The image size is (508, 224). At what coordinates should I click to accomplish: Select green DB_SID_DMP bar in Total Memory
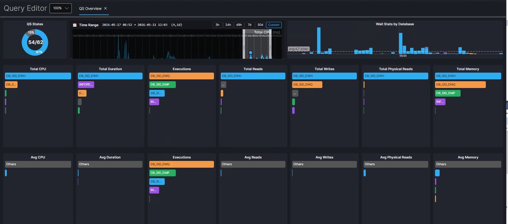[x=448, y=93]
